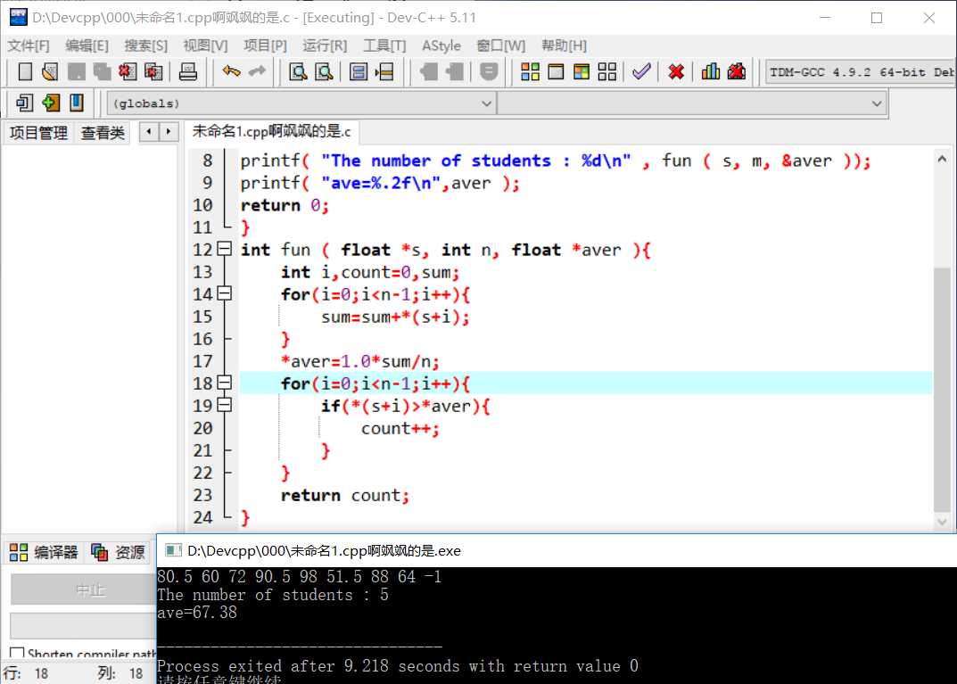
Task: Click 'ave=67.38' in the console output
Action: [197, 613]
